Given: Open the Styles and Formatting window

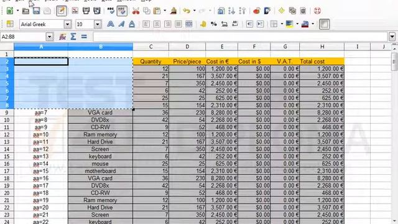Looking at the screenshot, I should tap(10, 24).
